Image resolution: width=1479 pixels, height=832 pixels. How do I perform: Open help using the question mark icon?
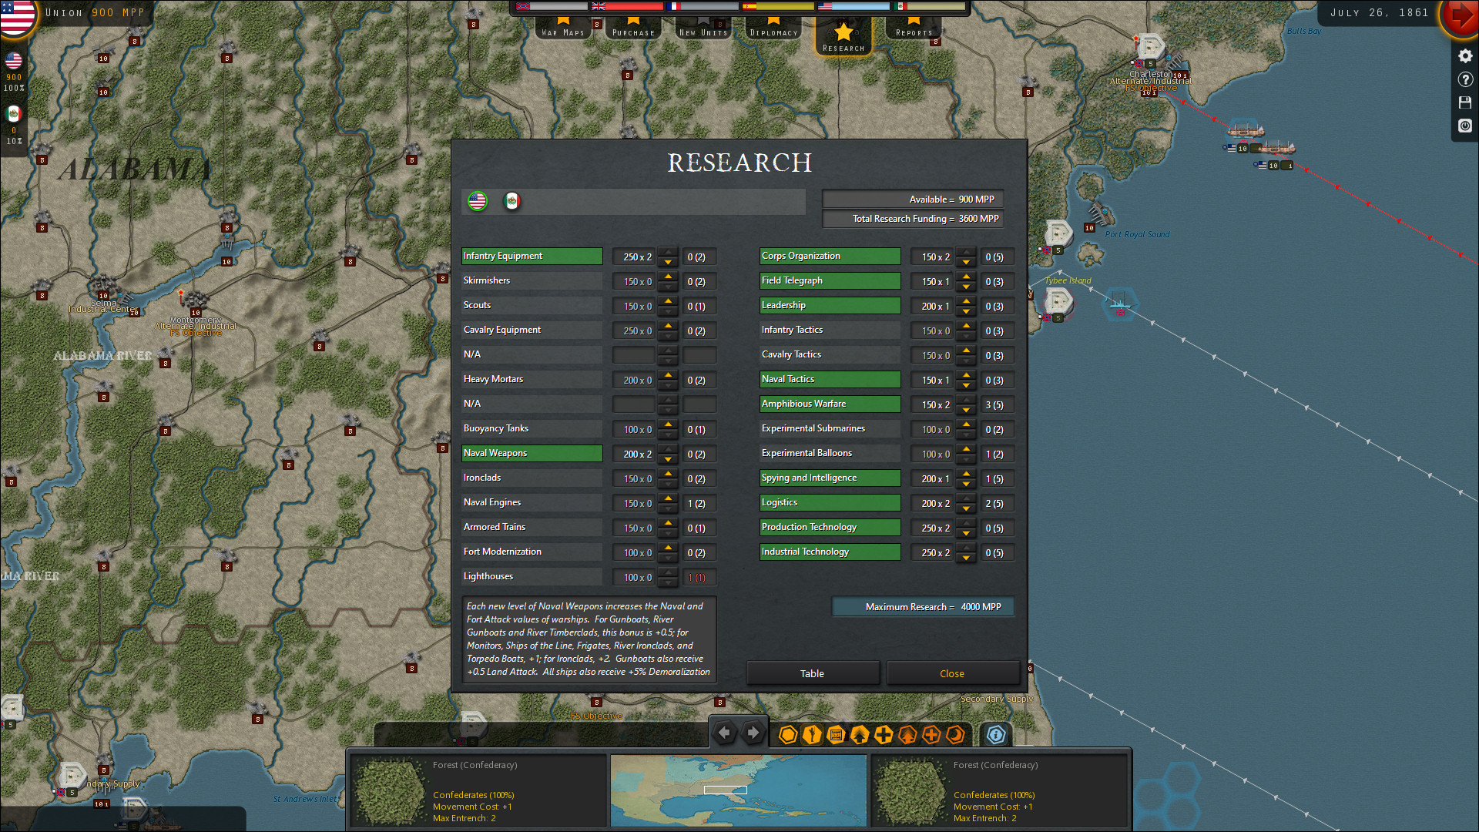[1464, 79]
